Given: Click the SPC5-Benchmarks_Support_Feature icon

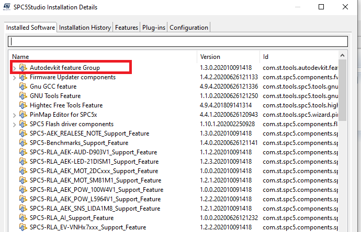Looking at the screenshot, I should tap(23, 143).
